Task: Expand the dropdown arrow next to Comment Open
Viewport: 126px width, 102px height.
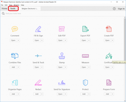Action: coord(18,40)
